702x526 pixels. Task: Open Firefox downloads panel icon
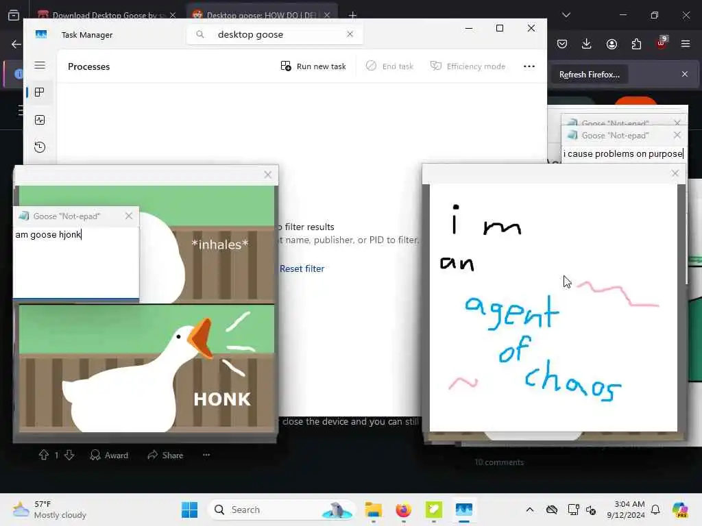pos(587,44)
